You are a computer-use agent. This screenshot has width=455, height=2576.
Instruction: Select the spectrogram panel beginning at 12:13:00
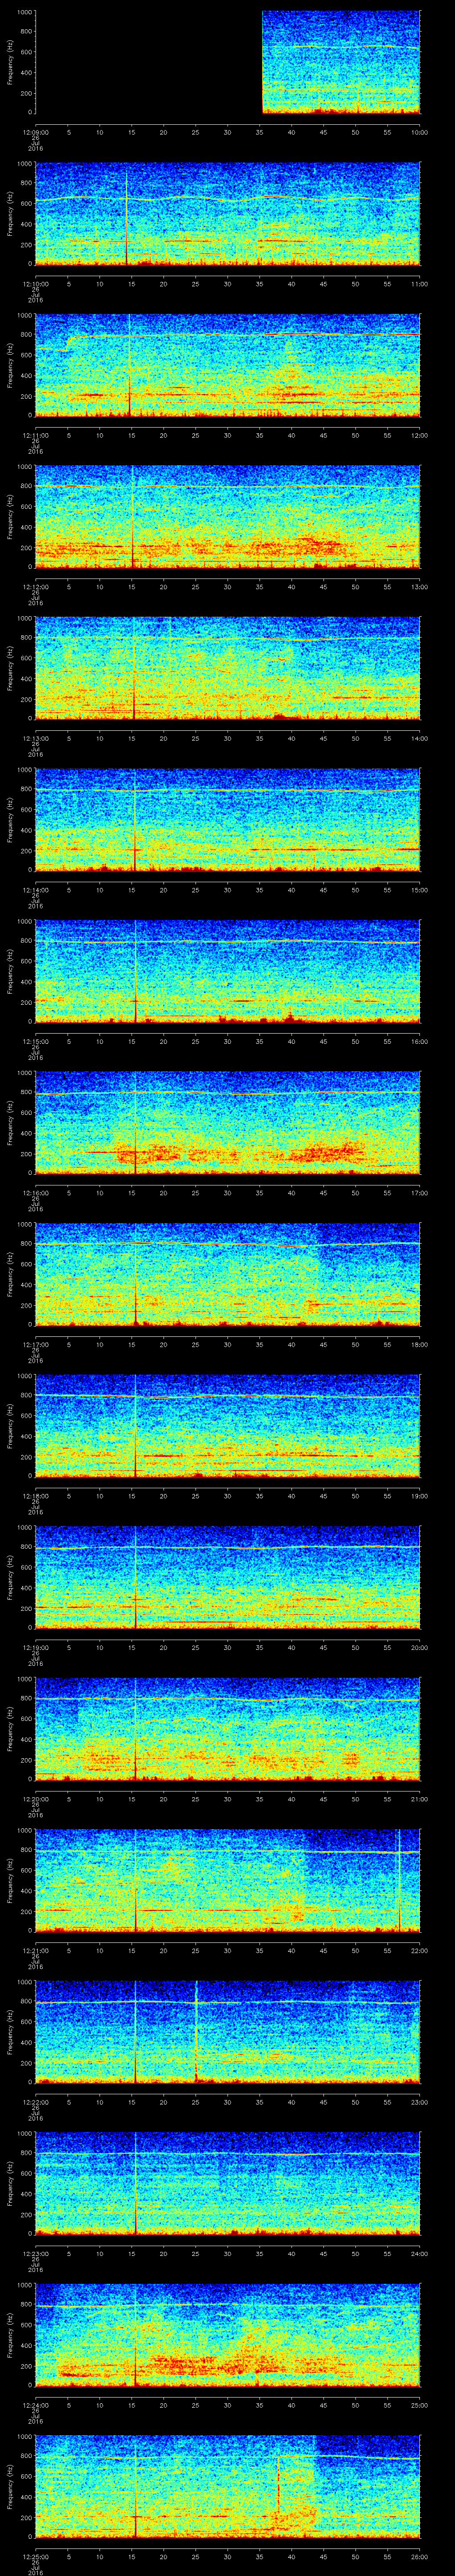click(x=227, y=668)
